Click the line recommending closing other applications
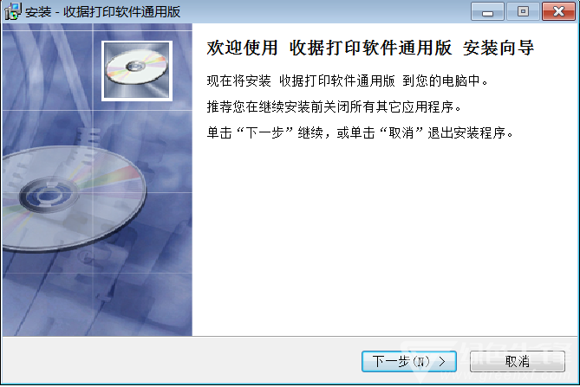Viewport: 580px width, 387px height. pyautogui.click(x=335, y=107)
